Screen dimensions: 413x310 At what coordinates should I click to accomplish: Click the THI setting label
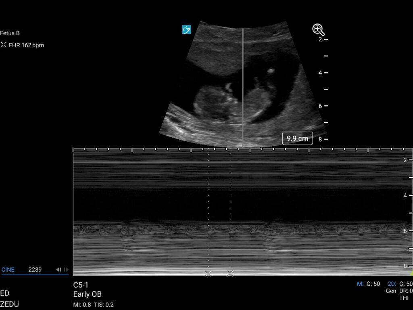click(x=404, y=298)
